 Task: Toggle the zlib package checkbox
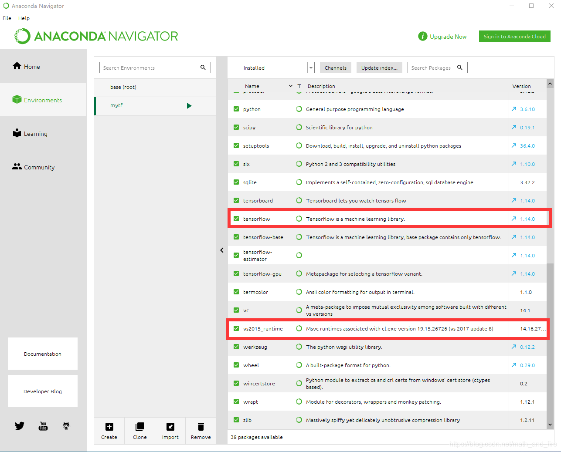coord(236,420)
